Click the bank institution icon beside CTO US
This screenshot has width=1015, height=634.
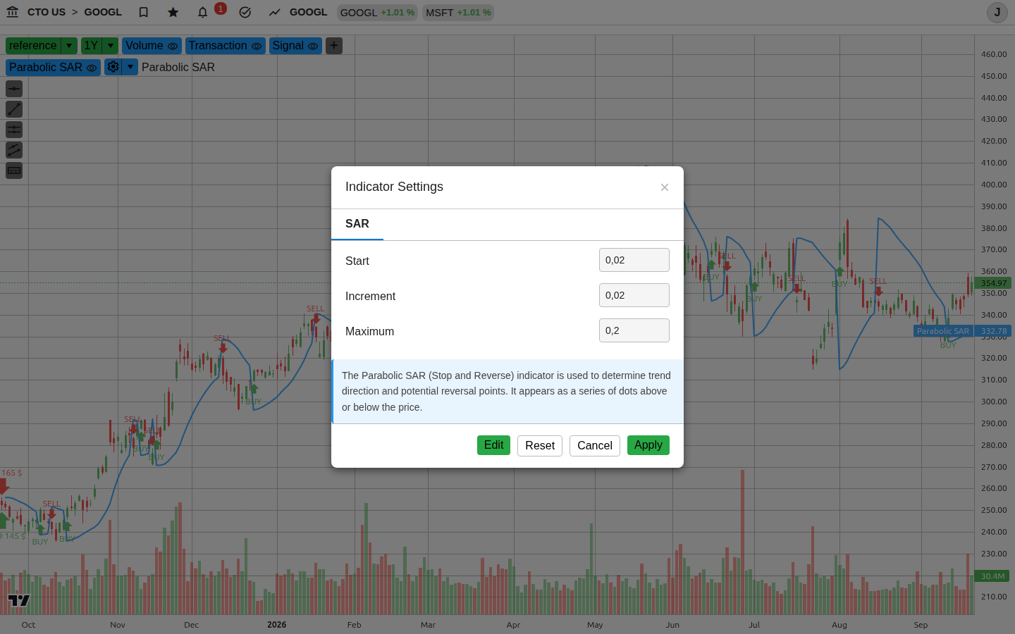[x=13, y=12]
